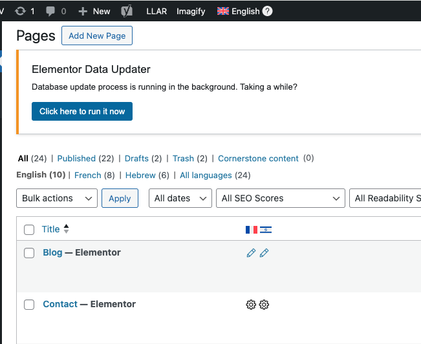This screenshot has width=421, height=344.
Task: Check the select-all checkbox next to Title
Action: [x=29, y=230]
